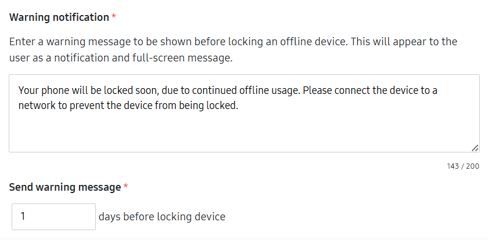Screen dimensions: 488x240
Task: Focus the days before locking input
Action: (53, 217)
